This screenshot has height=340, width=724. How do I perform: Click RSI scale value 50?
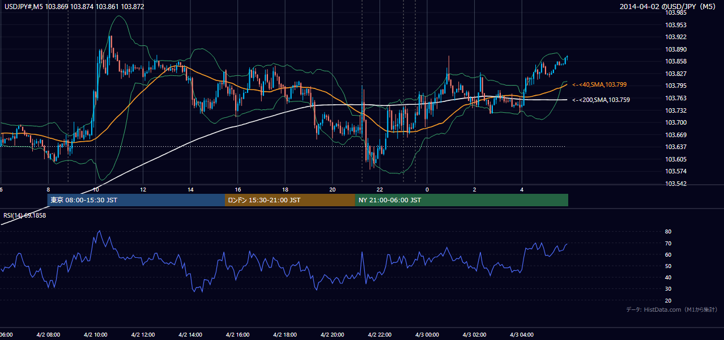(x=668, y=266)
